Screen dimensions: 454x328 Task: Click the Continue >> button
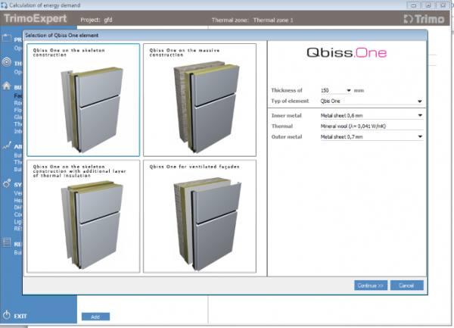pyautogui.click(x=371, y=286)
